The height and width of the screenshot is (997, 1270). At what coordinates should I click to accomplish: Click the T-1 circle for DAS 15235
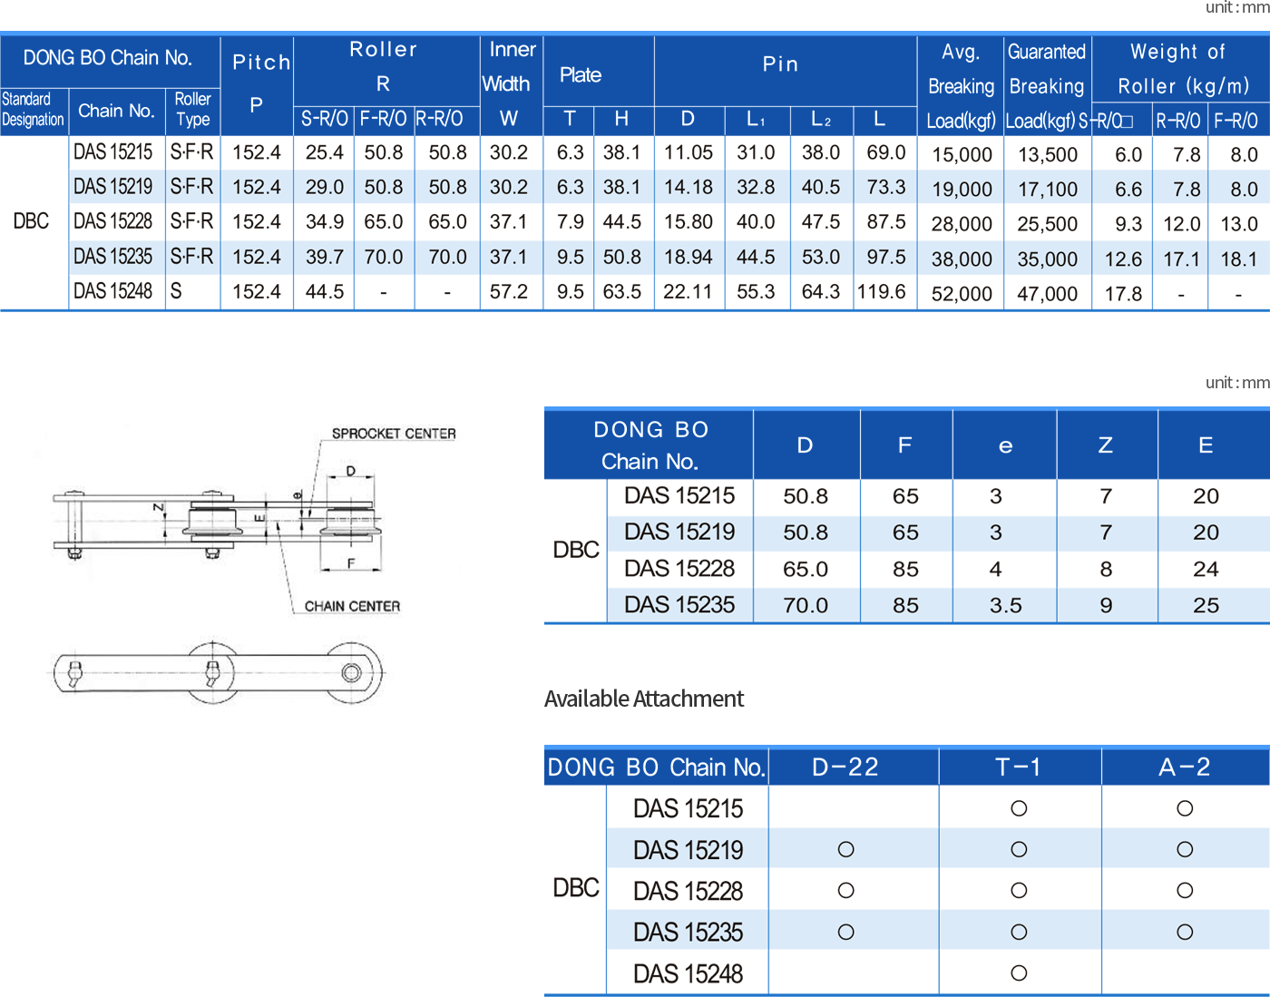1019,932
